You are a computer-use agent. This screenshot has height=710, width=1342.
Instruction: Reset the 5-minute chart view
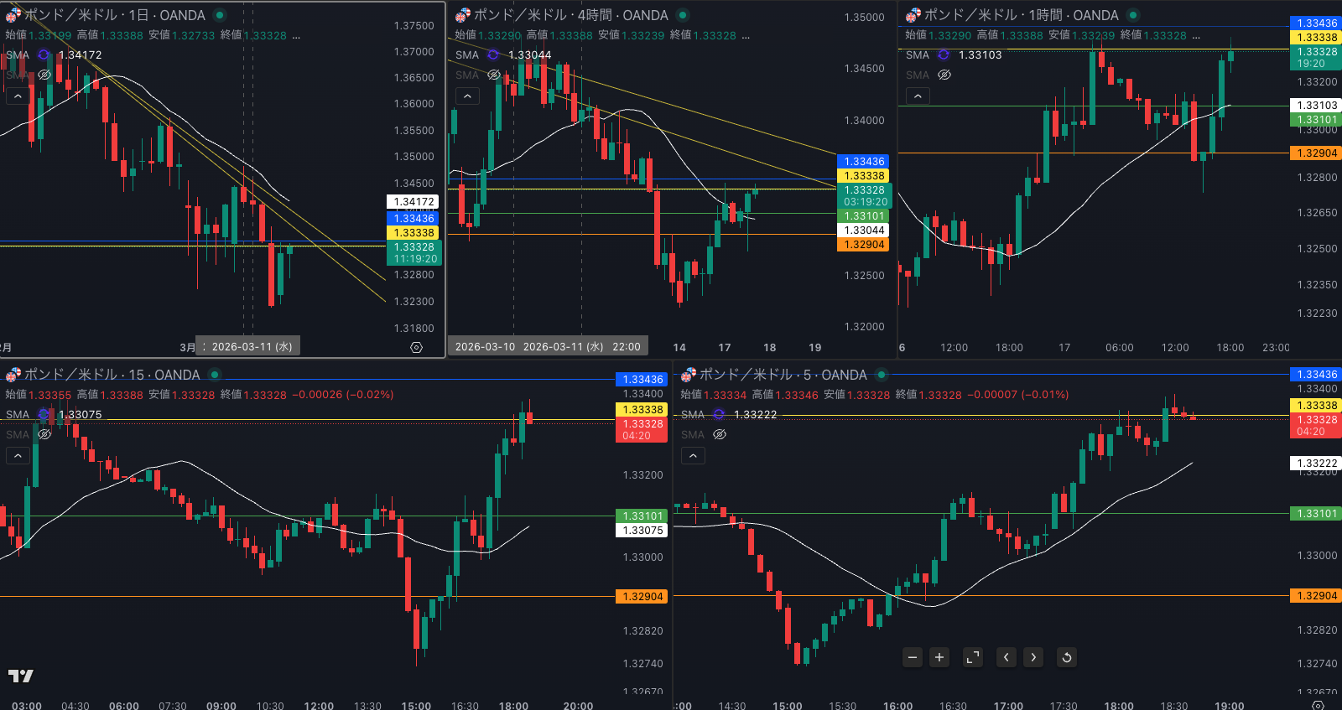(x=1066, y=657)
